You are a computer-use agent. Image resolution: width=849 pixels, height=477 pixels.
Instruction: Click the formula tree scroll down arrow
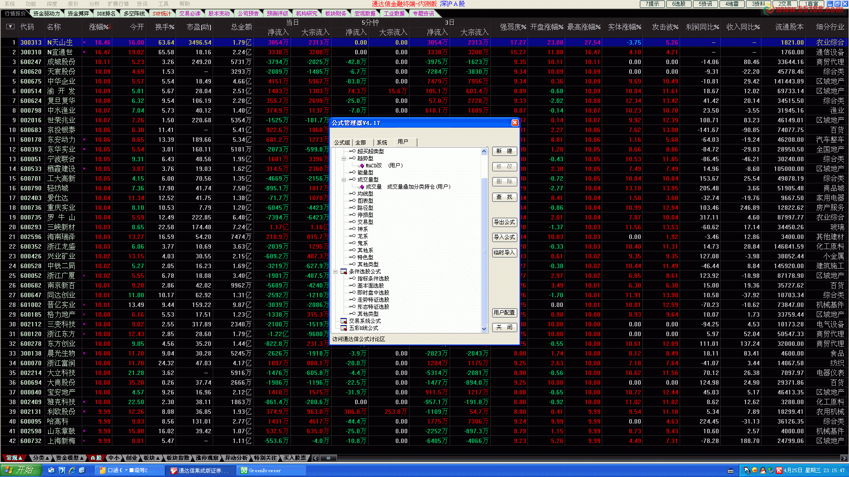(x=484, y=329)
